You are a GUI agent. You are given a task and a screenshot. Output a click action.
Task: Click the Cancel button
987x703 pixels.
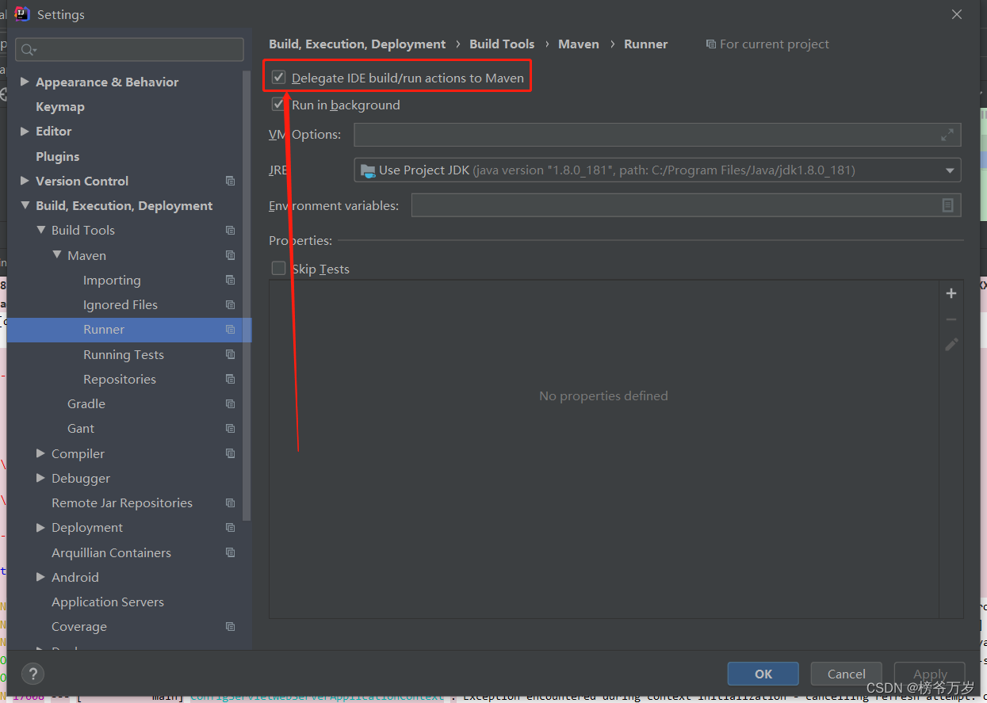point(847,674)
